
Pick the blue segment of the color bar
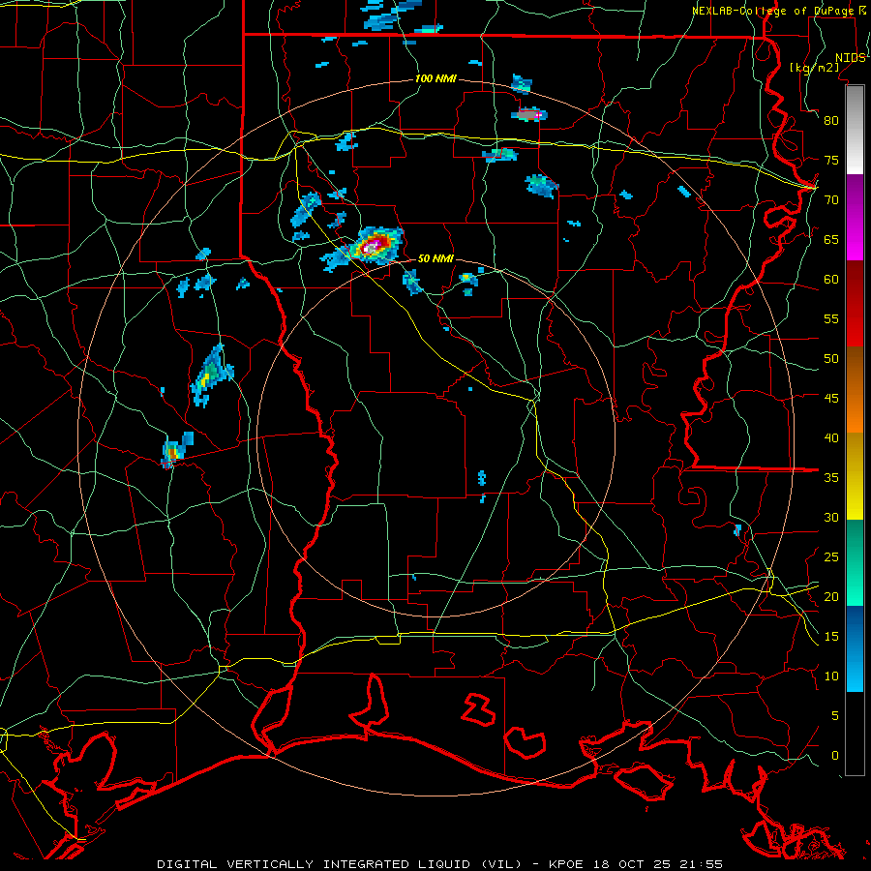click(x=855, y=648)
